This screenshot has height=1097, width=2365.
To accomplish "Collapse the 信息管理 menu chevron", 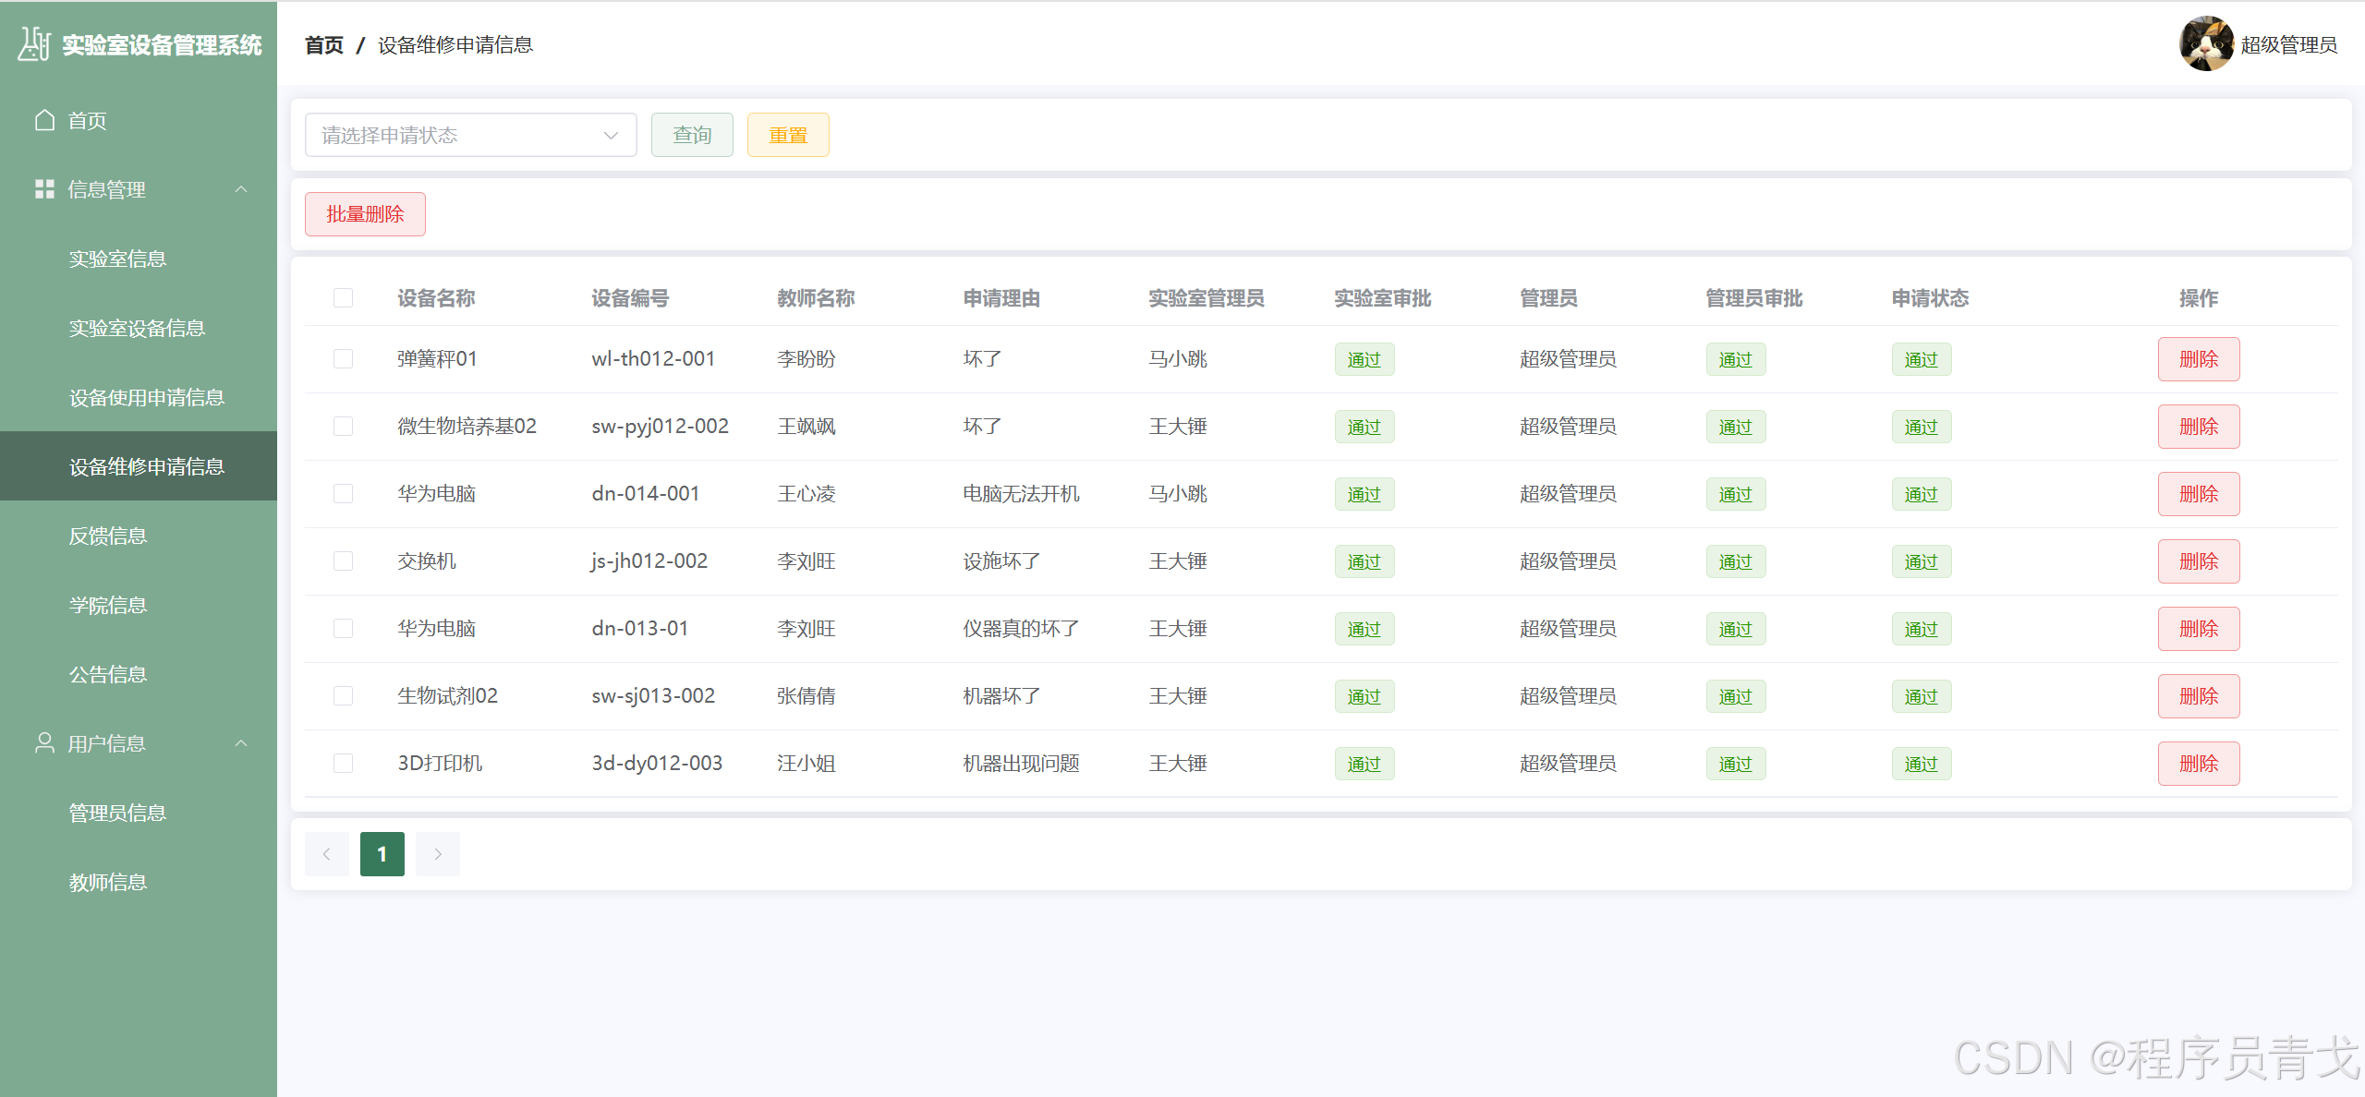I will click(x=241, y=189).
